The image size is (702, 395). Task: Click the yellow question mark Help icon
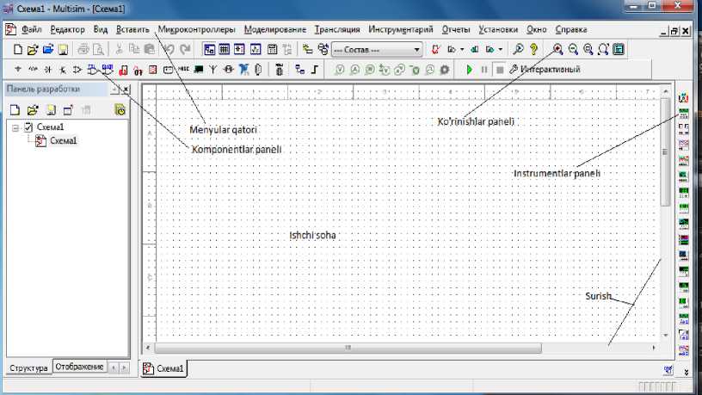(533, 49)
